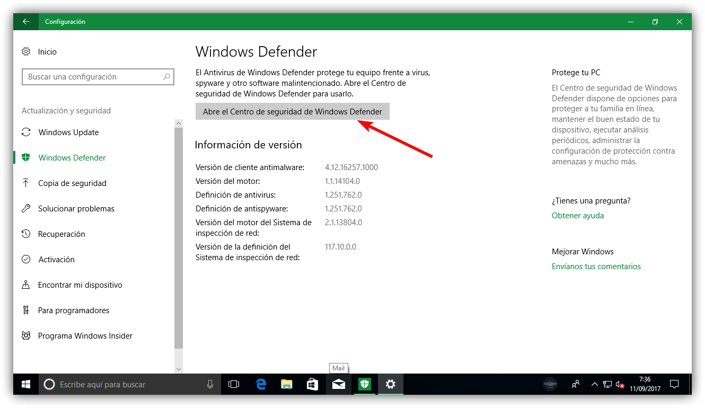705x408 pixels.
Task: Minimize the Configuración window
Action: (x=630, y=22)
